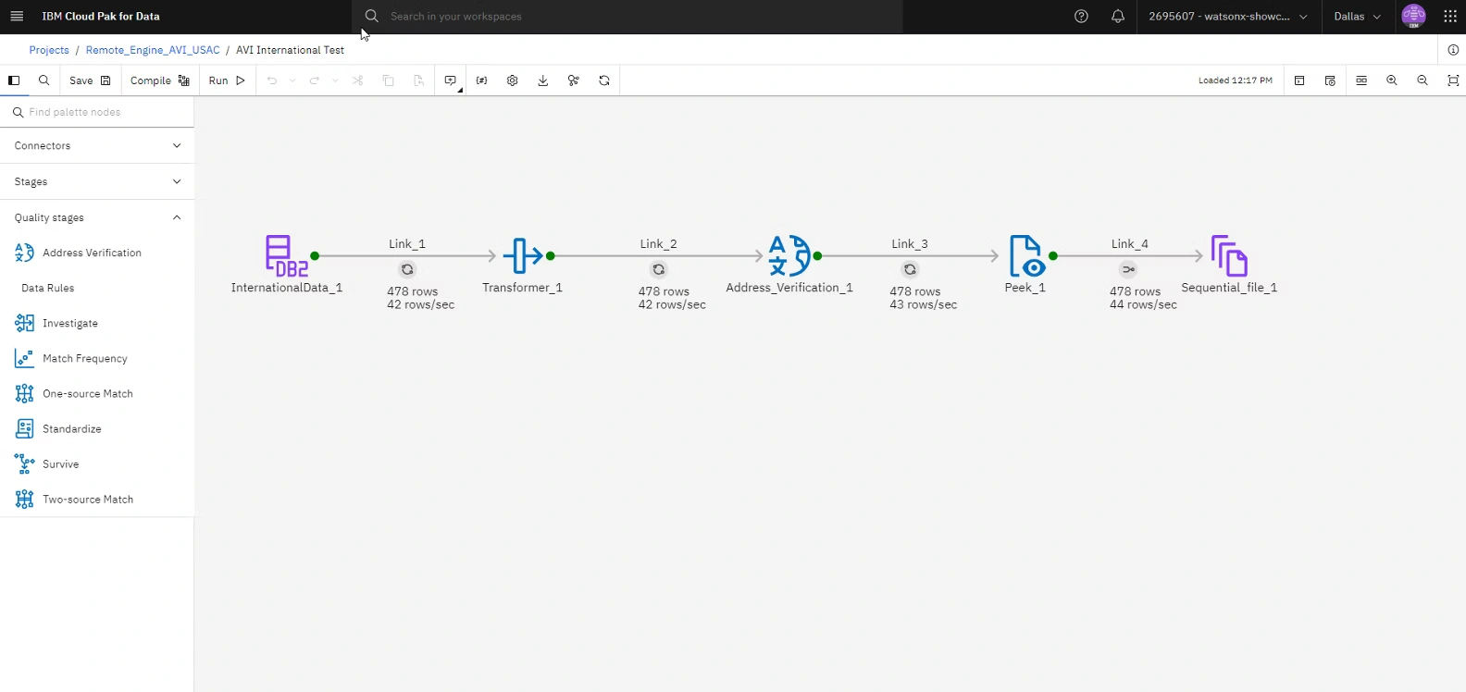Viewport: 1466px width, 692px height.
Task: Click the Find palette nodes field
Action: point(97,112)
